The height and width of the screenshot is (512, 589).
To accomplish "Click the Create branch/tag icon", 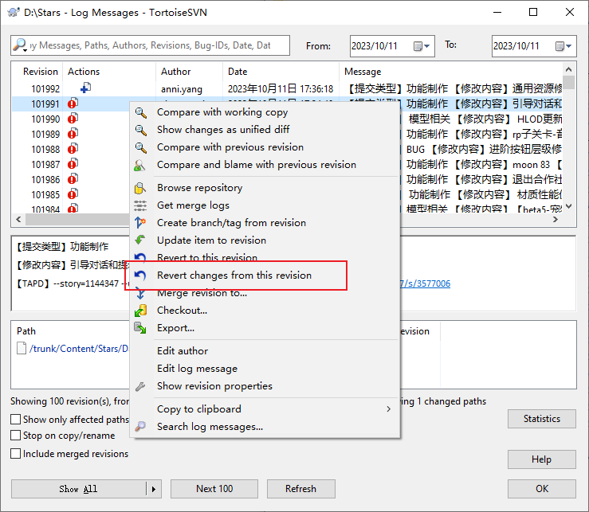I will click(140, 223).
